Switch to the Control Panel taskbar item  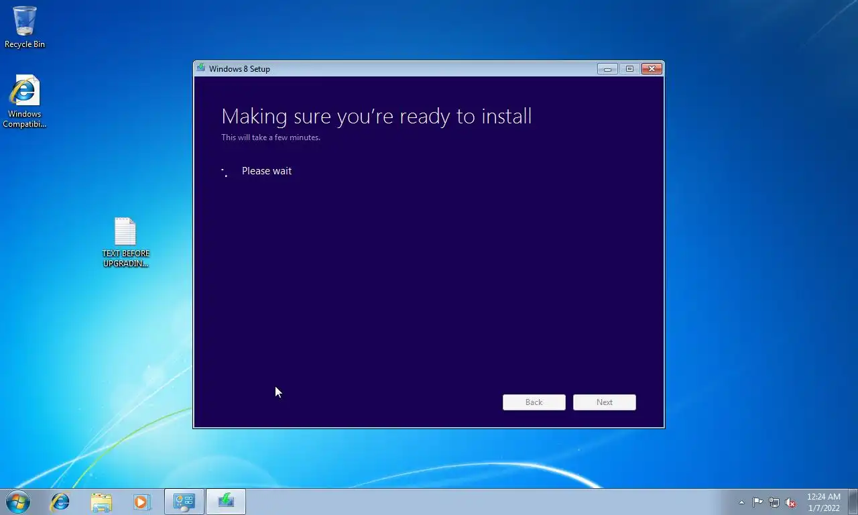pos(184,502)
